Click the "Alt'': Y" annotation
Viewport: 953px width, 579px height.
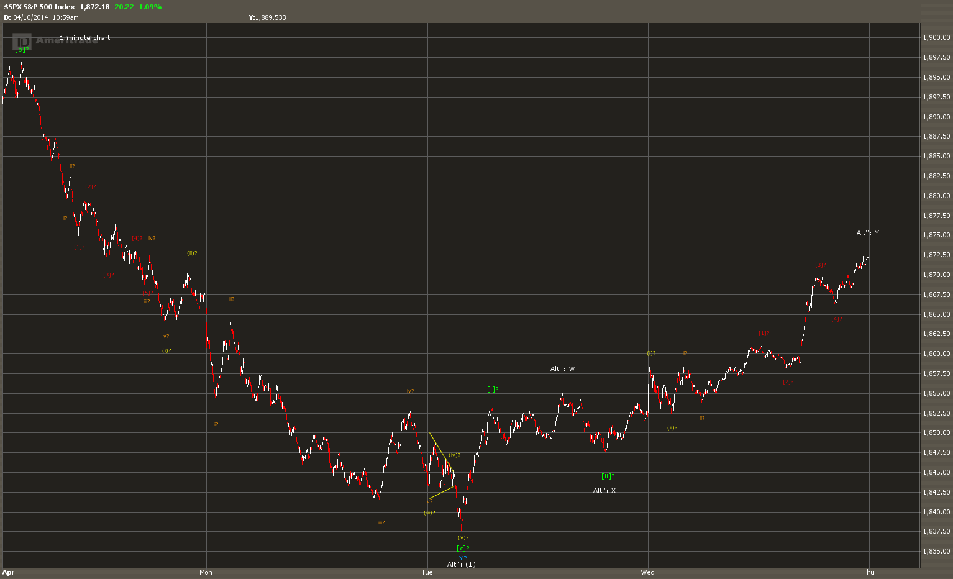tap(868, 233)
